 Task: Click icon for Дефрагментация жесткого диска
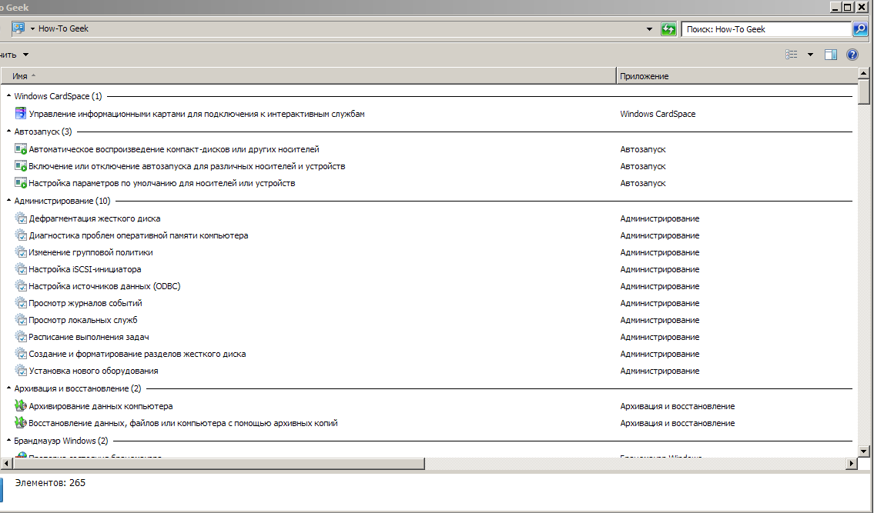(21, 218)
